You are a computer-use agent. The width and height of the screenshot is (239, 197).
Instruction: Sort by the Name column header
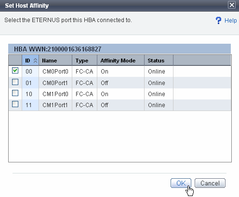tap(55, 61)
